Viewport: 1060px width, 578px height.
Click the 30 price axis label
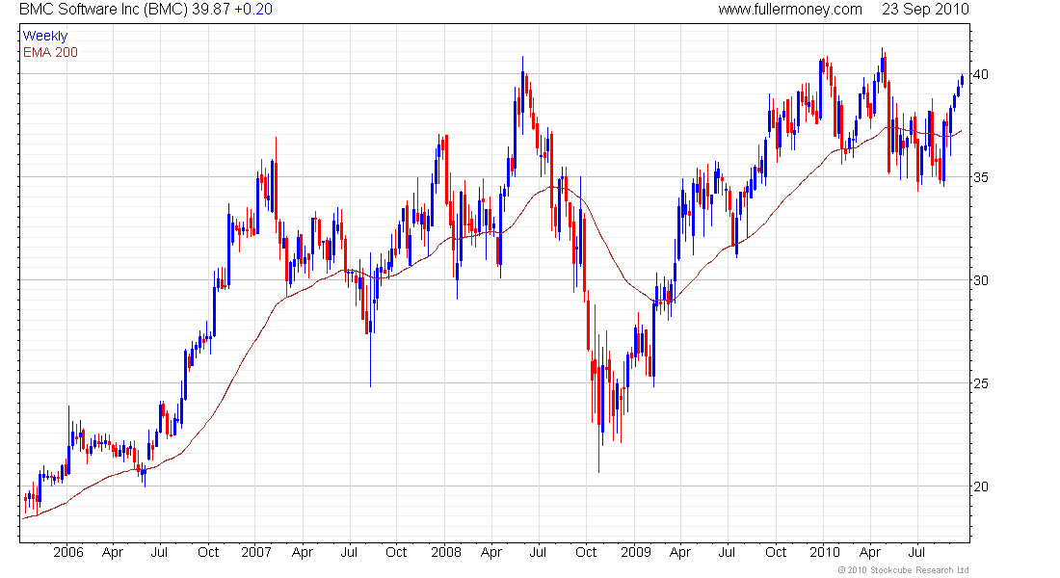coord(980,280)
